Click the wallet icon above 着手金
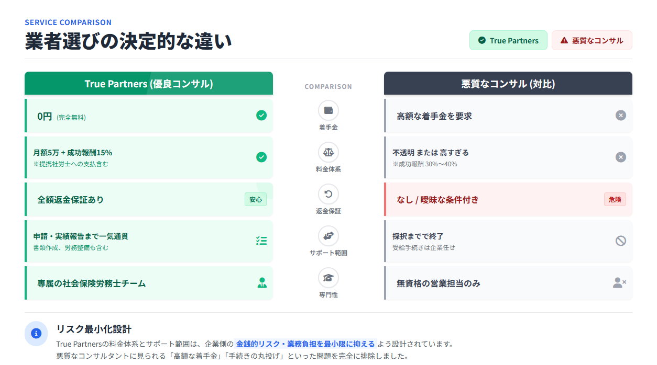 (x=328, y=110)
